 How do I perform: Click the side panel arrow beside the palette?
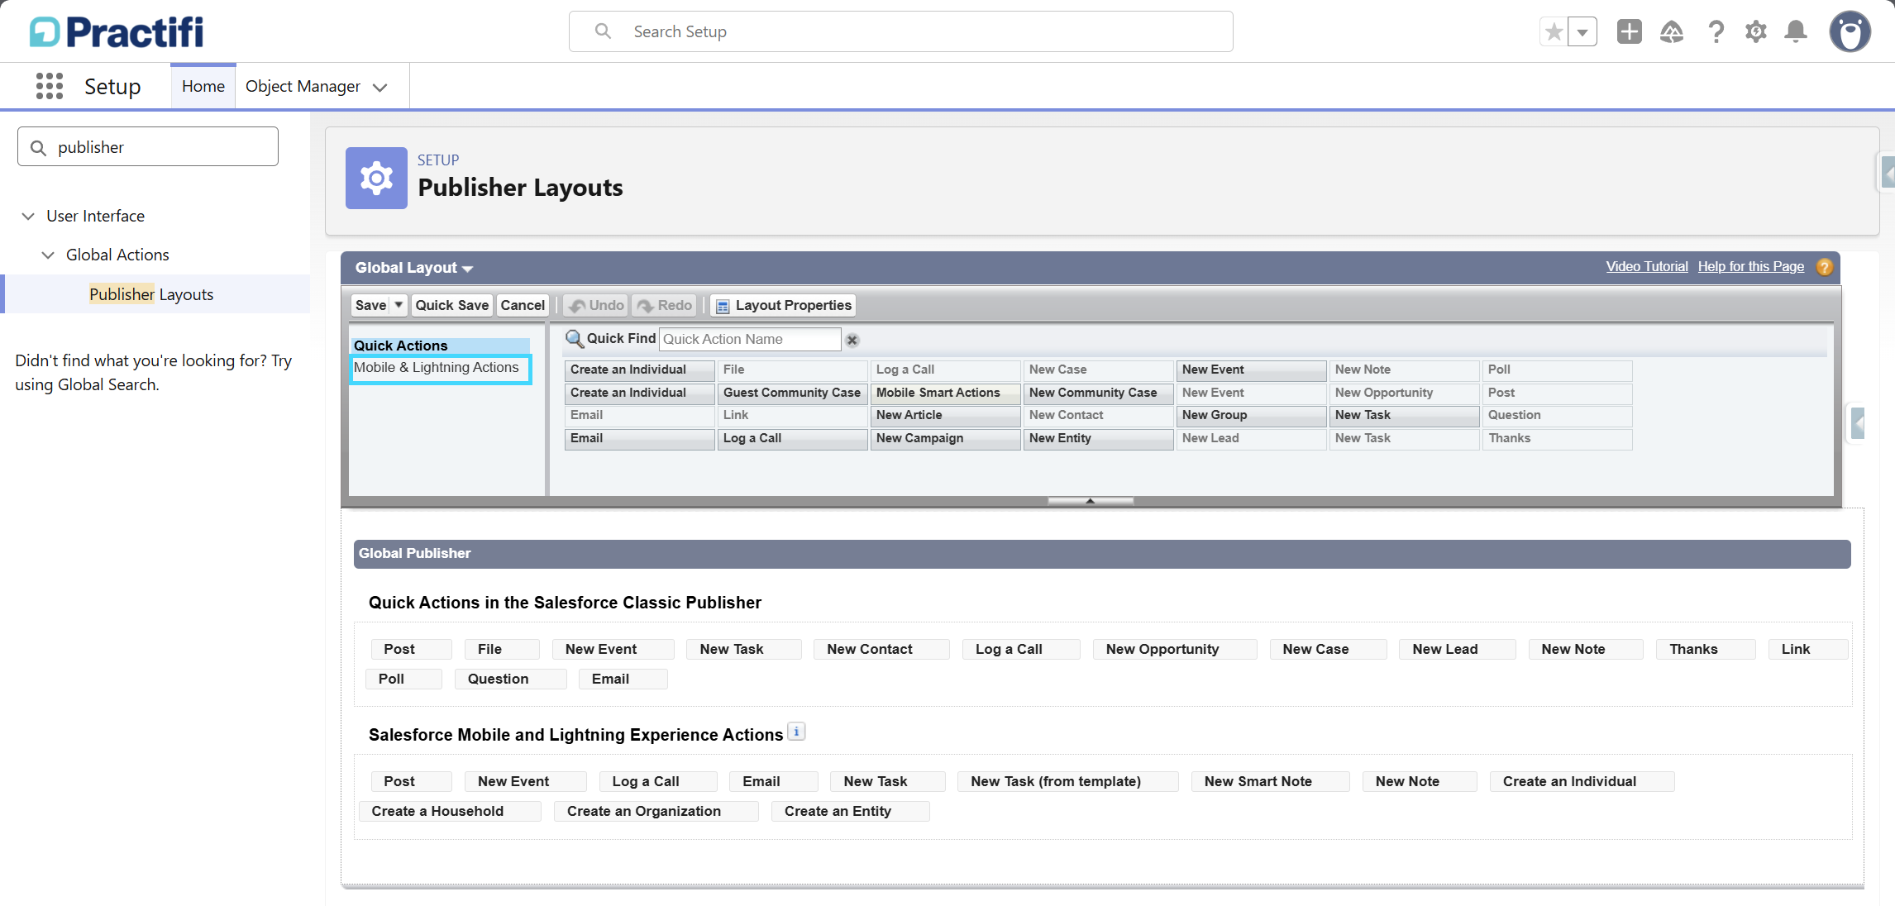pos(1857,424)
